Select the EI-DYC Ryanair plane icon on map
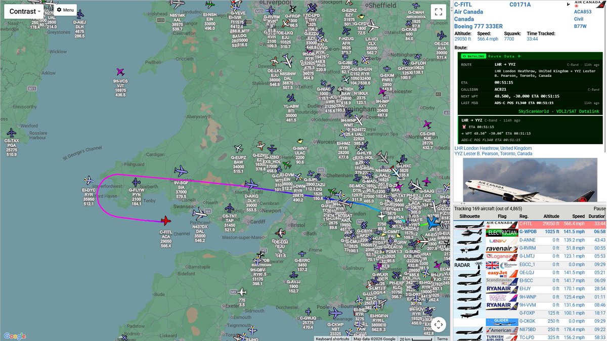Screen dimensions: 607x341 (x=89, y=180)
